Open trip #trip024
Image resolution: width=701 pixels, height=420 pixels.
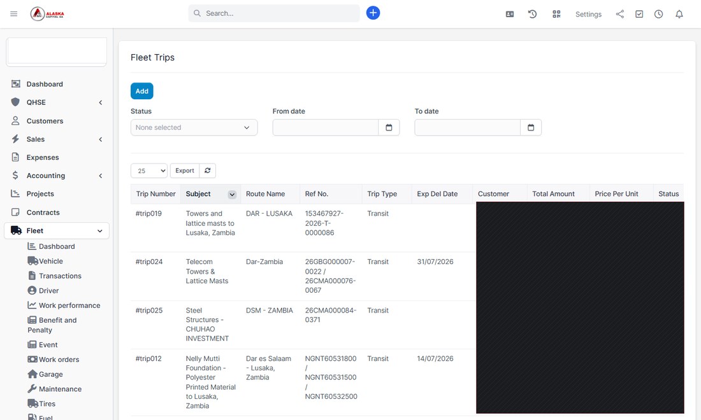point(149,262)
